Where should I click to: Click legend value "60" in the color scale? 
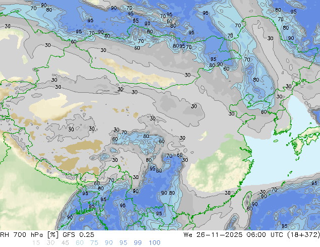click(x=80, y=243)
